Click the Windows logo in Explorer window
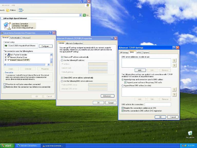This screenshot has height=148, width=197. coord(88,5)
